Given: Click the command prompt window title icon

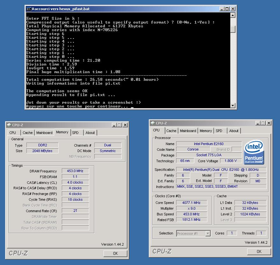Looking at the screenshot, I should 29,9.
